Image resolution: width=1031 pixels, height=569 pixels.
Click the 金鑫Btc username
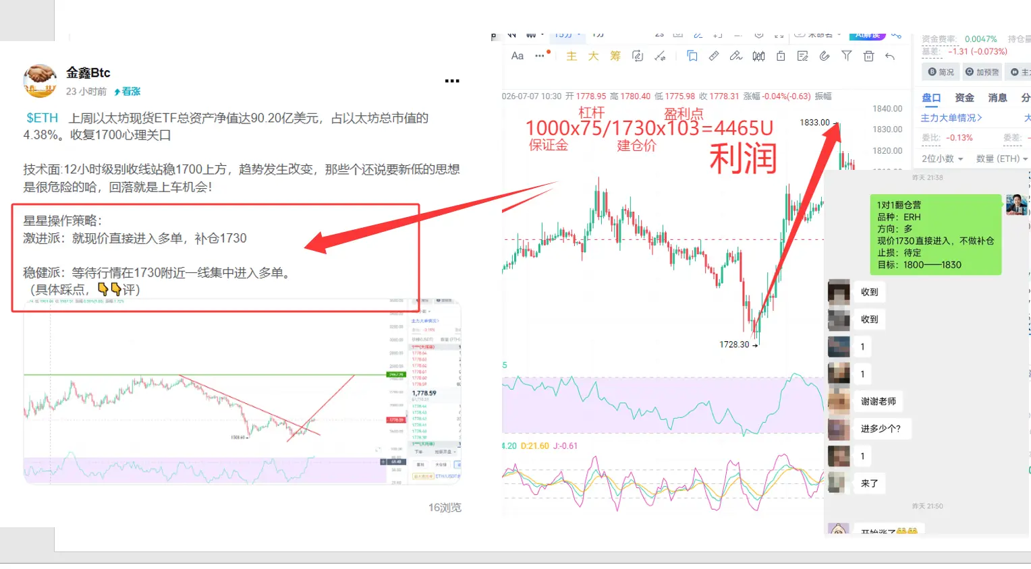(x=88, y=73)
